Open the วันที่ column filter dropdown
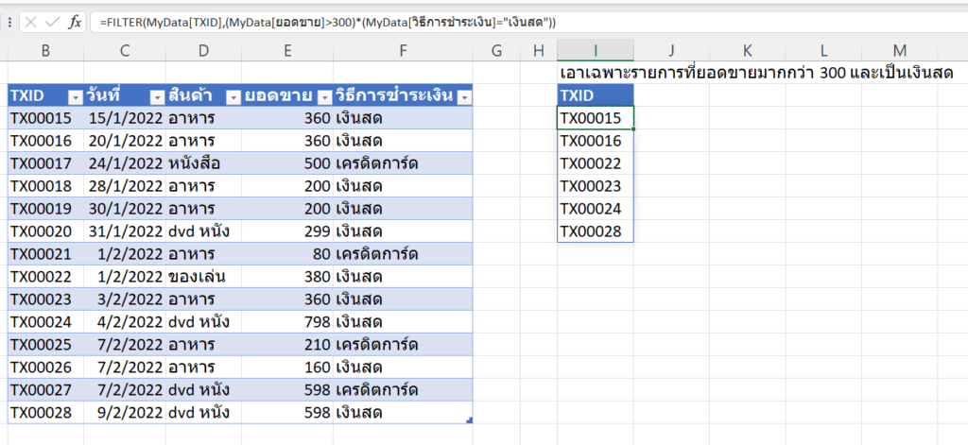The image size is (968, 445). click(x=155, y=95)
